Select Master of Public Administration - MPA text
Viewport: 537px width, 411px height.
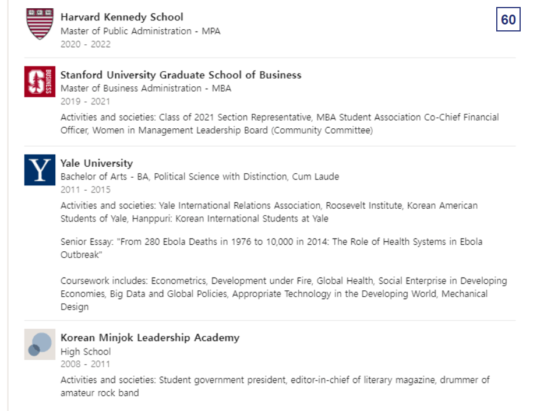(140, 31)
